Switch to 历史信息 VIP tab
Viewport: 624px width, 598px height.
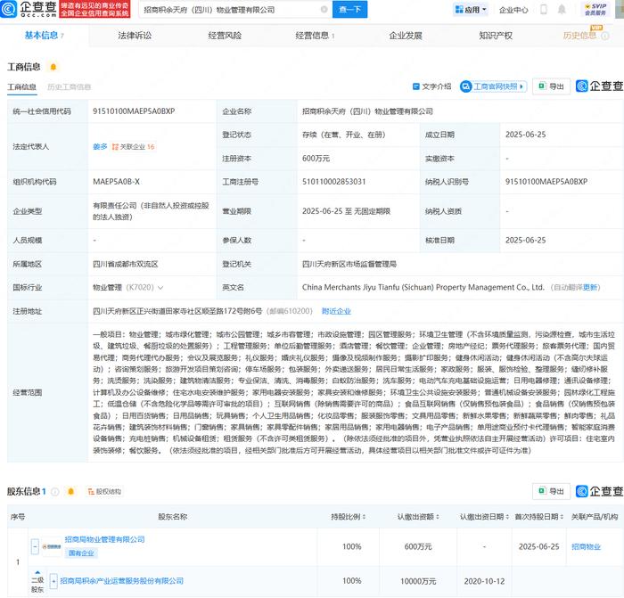[579, 36]
